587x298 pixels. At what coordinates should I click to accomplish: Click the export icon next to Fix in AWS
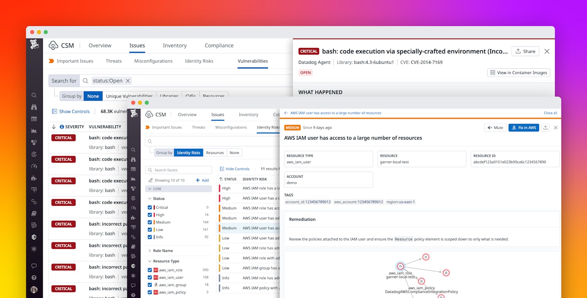tap(546, 127)
